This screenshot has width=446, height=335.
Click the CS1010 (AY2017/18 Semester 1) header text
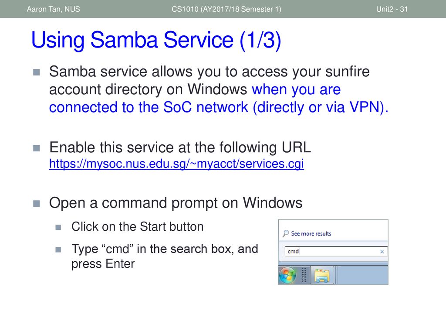(226, 9)
